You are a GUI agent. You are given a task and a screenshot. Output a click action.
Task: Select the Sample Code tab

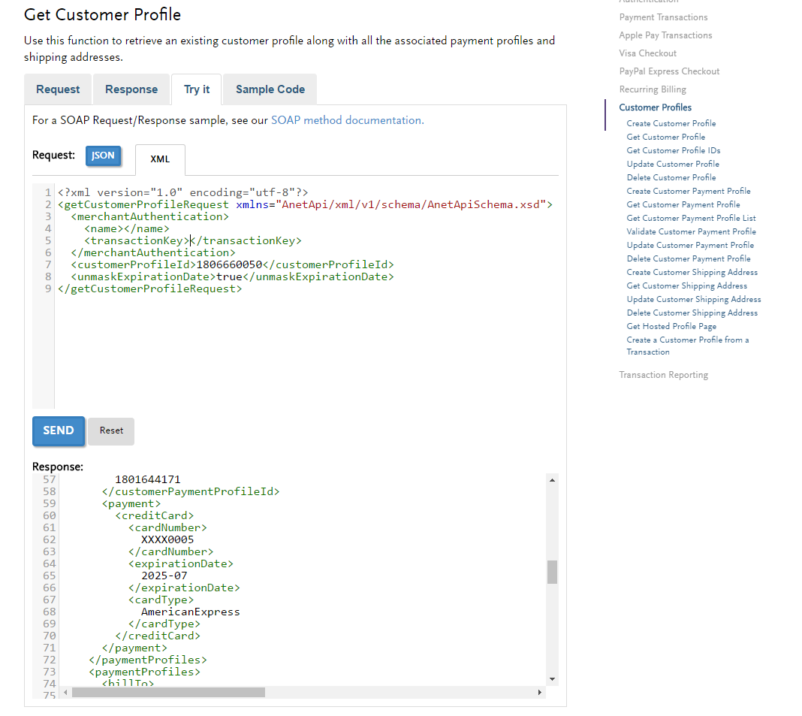coord(270,89)
